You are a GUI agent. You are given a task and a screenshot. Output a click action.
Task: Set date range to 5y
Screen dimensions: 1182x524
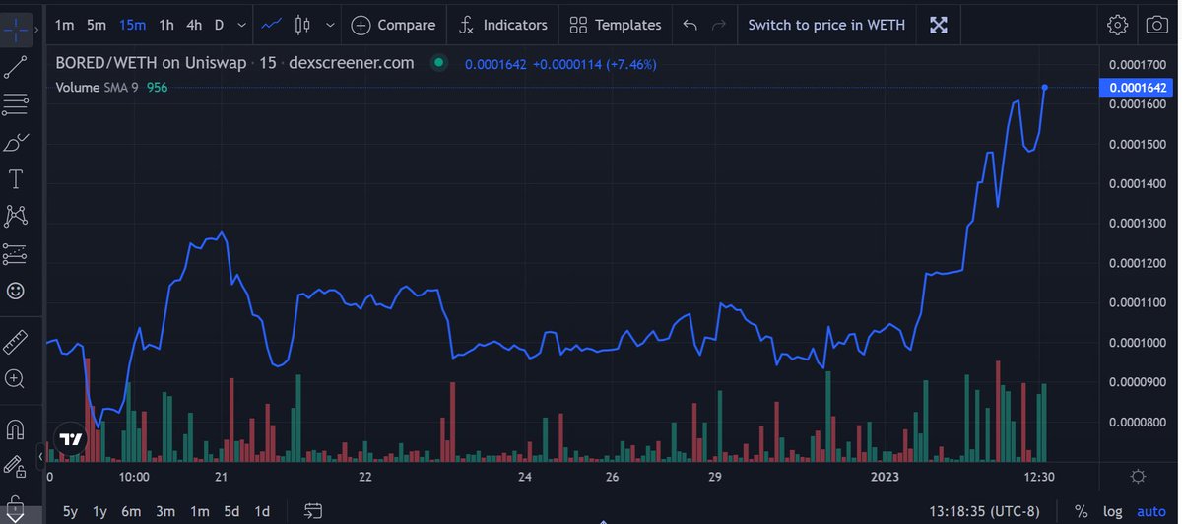(70, 511)
